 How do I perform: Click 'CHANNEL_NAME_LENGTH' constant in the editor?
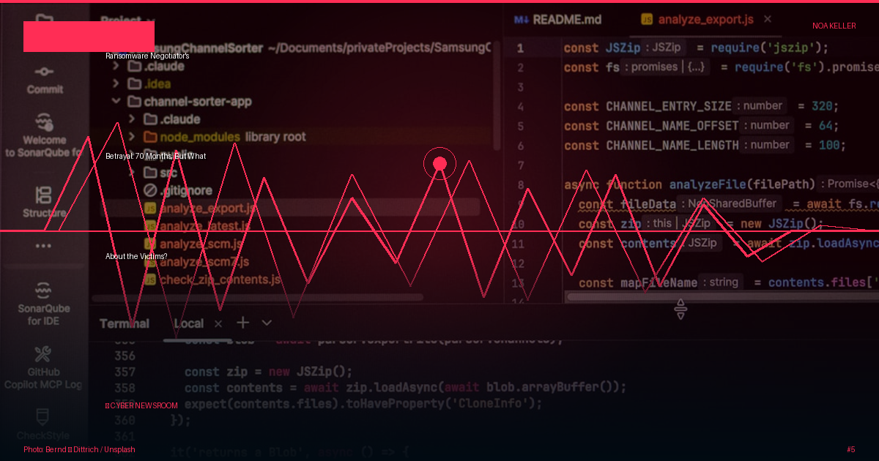672,146
